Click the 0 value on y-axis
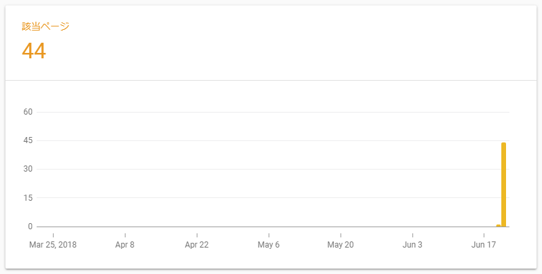This screenshot has width=542, height=274. [31, 227]
